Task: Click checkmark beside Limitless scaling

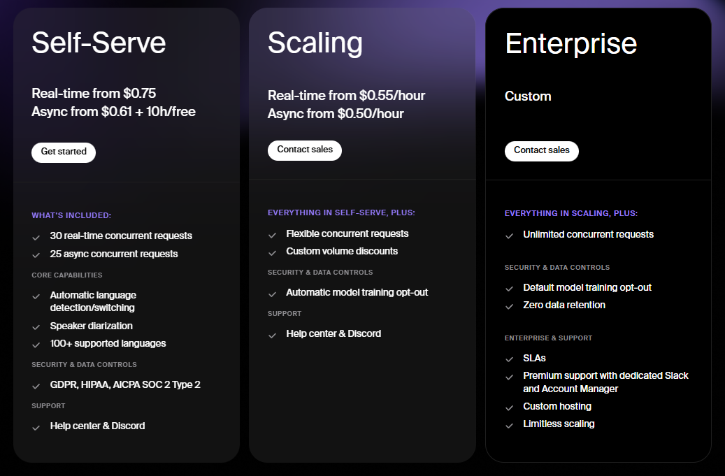Action: 509,426
